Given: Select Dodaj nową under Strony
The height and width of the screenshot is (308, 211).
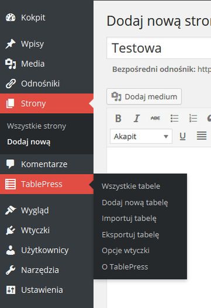Looking at the screenshot, I should click(29, 142).
